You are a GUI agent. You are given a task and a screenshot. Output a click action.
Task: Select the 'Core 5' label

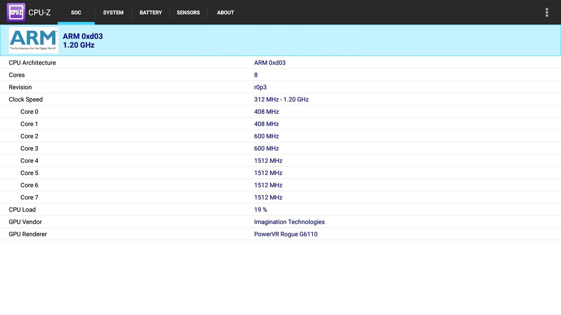[x=29, y=173]
